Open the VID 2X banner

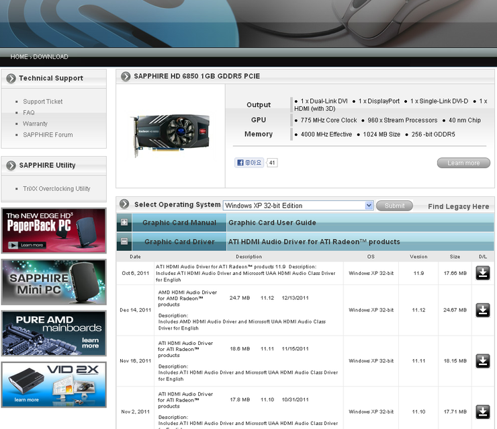(54, 385)
